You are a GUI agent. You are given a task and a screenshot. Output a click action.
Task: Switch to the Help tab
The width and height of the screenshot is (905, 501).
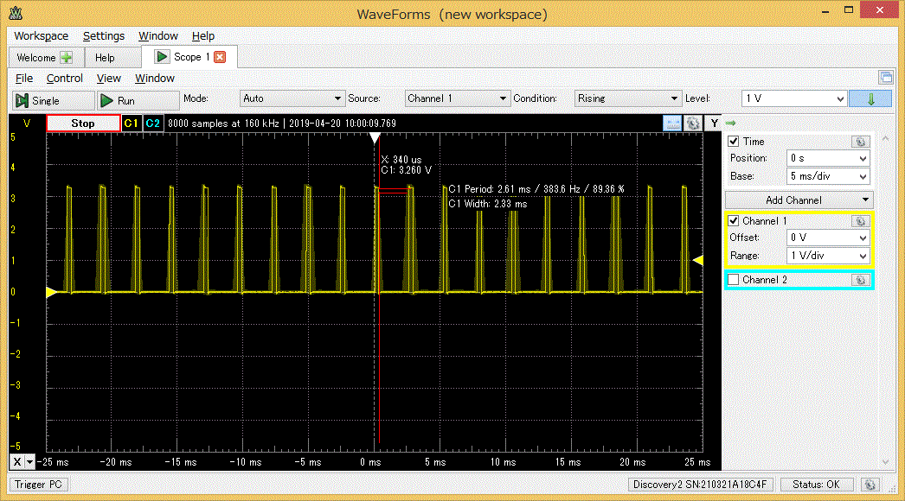pyautogui.click(x=105, y=58)
